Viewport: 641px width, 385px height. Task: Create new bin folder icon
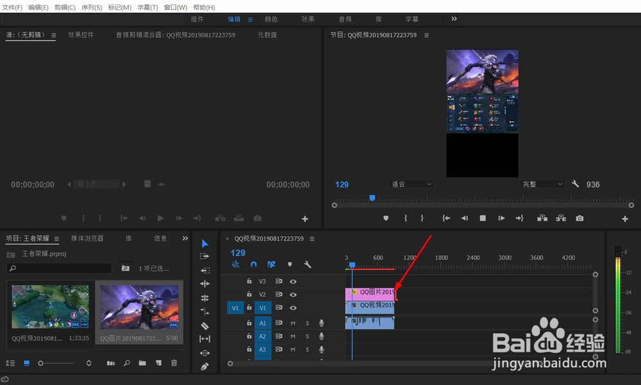click(x=142, y=363)
